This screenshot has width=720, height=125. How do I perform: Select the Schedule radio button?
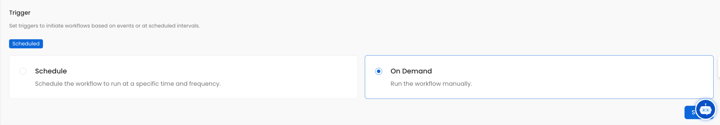tap(23, 71)
